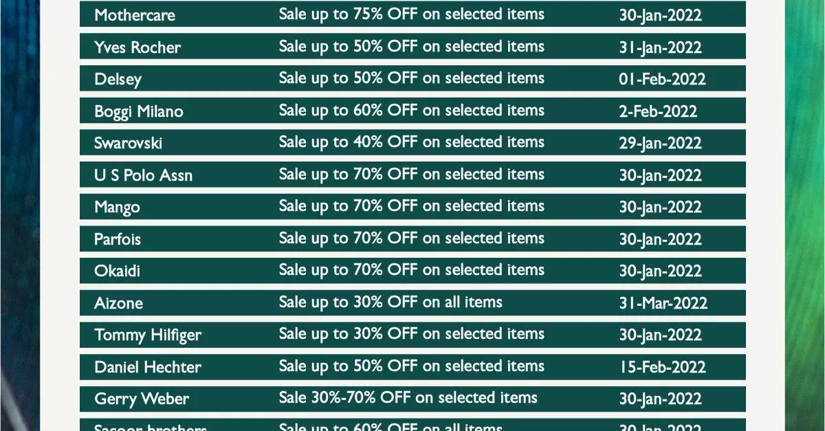Select the Delsey brand entry
The image size is (825, 431).
click(118, 79)
